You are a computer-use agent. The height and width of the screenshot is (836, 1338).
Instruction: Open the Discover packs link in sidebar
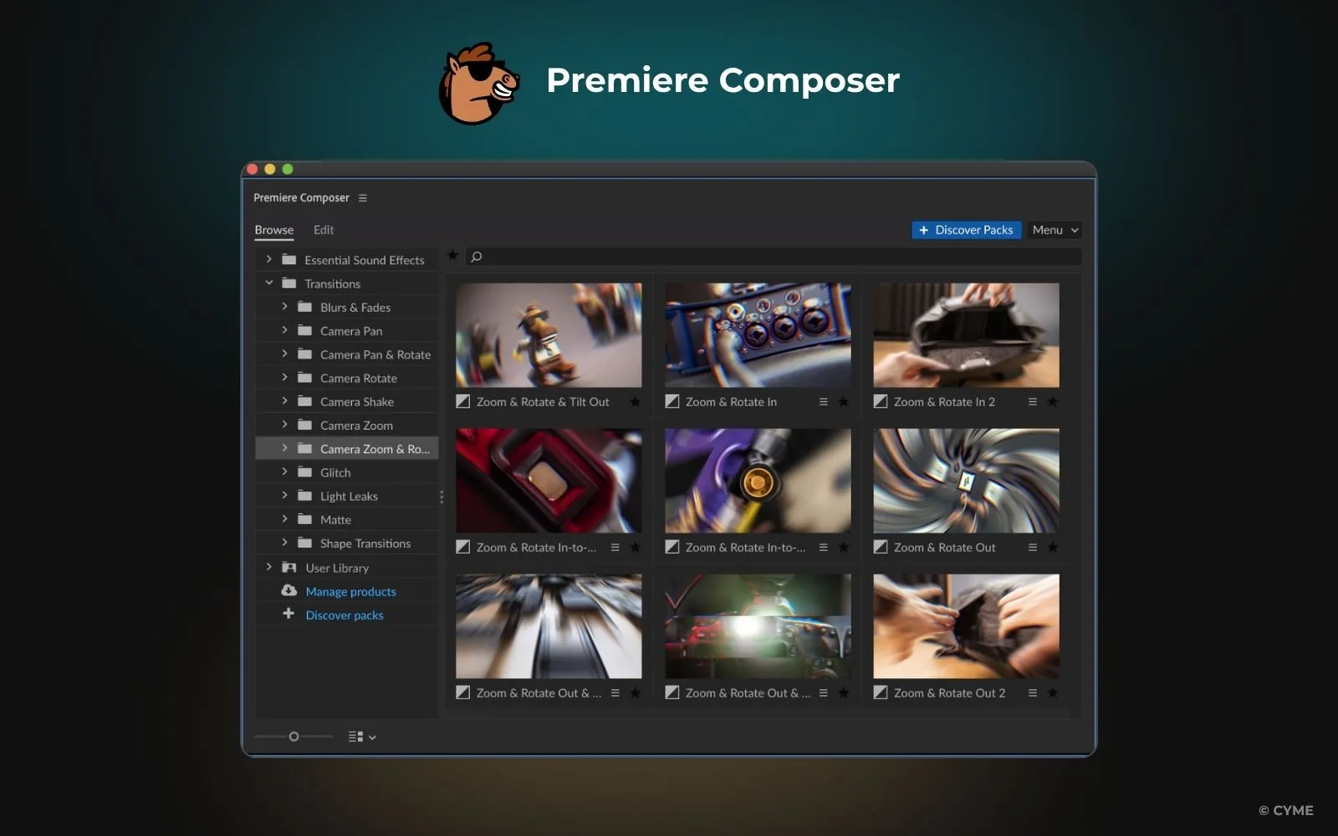coord(344,614)
